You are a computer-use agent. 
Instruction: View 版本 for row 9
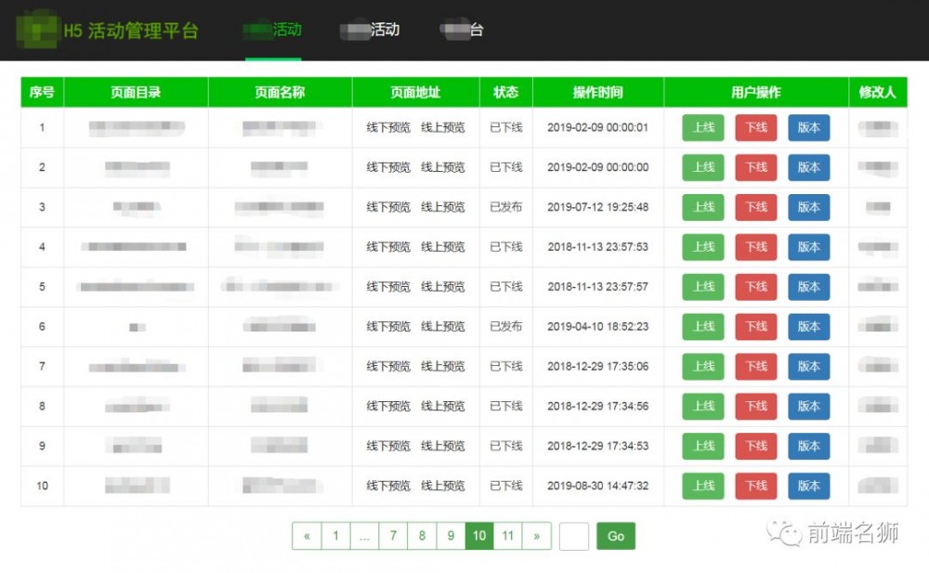point(809,446)
